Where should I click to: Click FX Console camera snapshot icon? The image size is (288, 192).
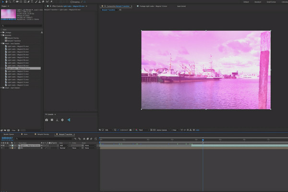coord(47,120)
